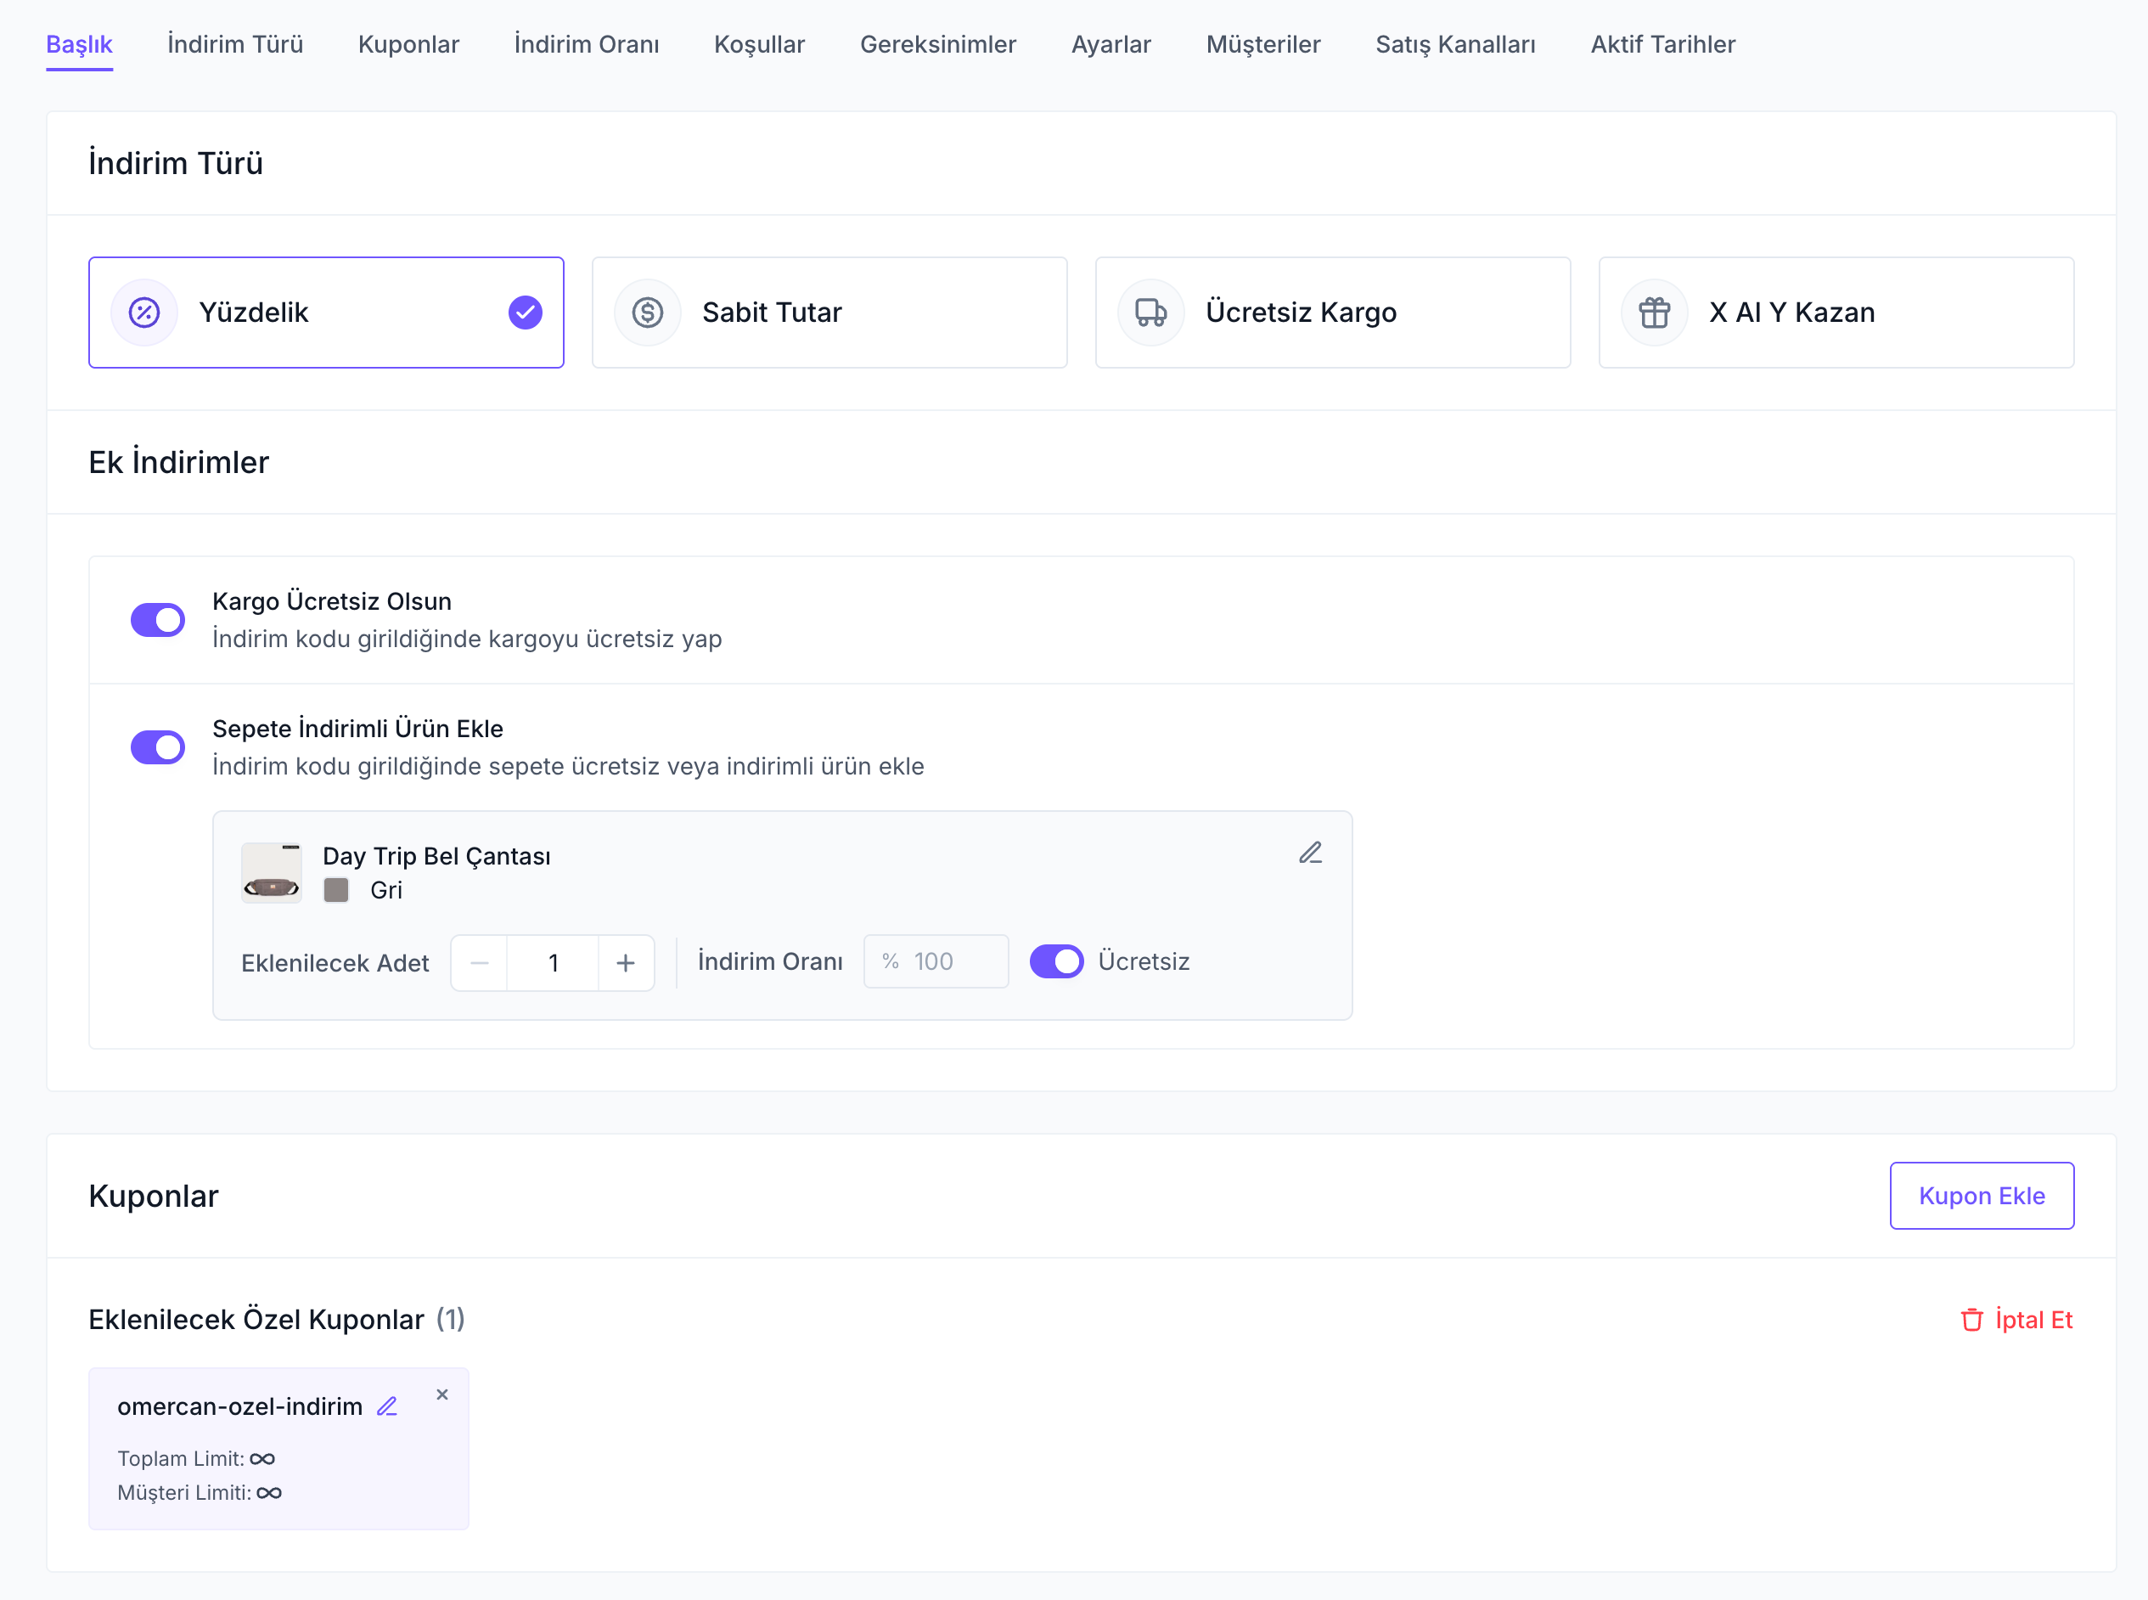
Task: Switch off the Ücretsiz toggle
Action: pyautogui.click(x=1056, y=961)
